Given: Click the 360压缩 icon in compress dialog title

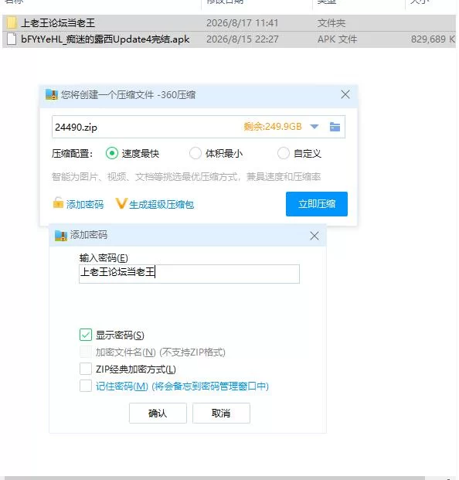Looking at the screenshot, I should 52,94.
